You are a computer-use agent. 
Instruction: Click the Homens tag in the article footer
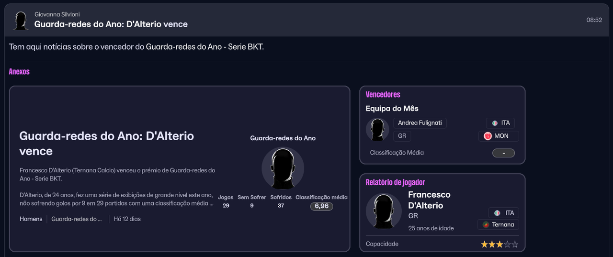click(x=31, y=219)
